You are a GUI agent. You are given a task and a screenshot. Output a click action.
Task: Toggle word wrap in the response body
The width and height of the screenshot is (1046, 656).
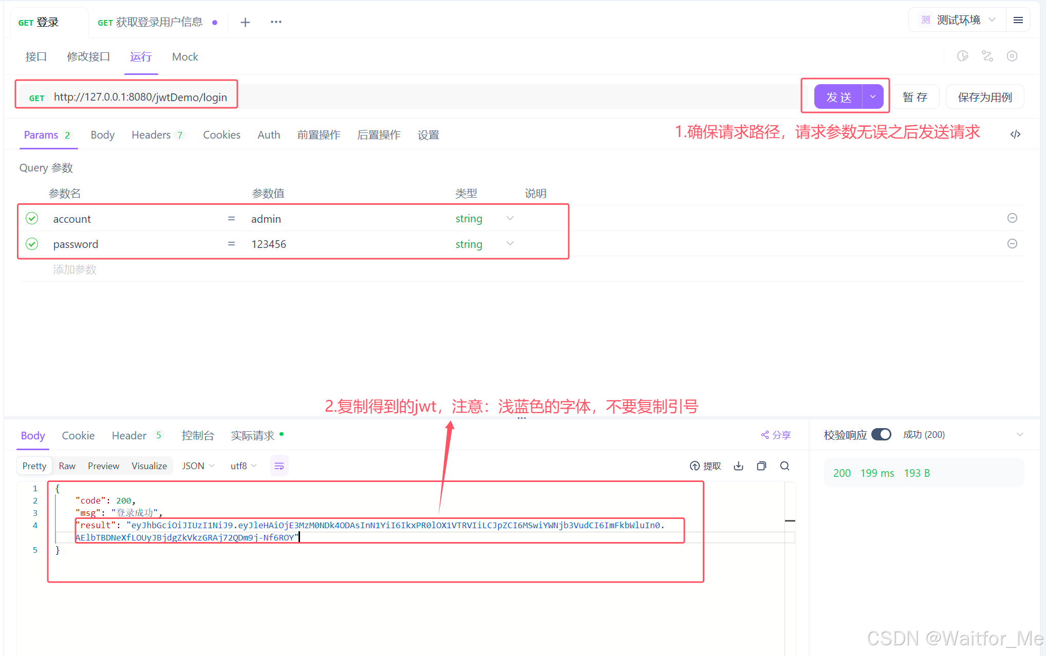pyautogui.click(x=279, y=466)
